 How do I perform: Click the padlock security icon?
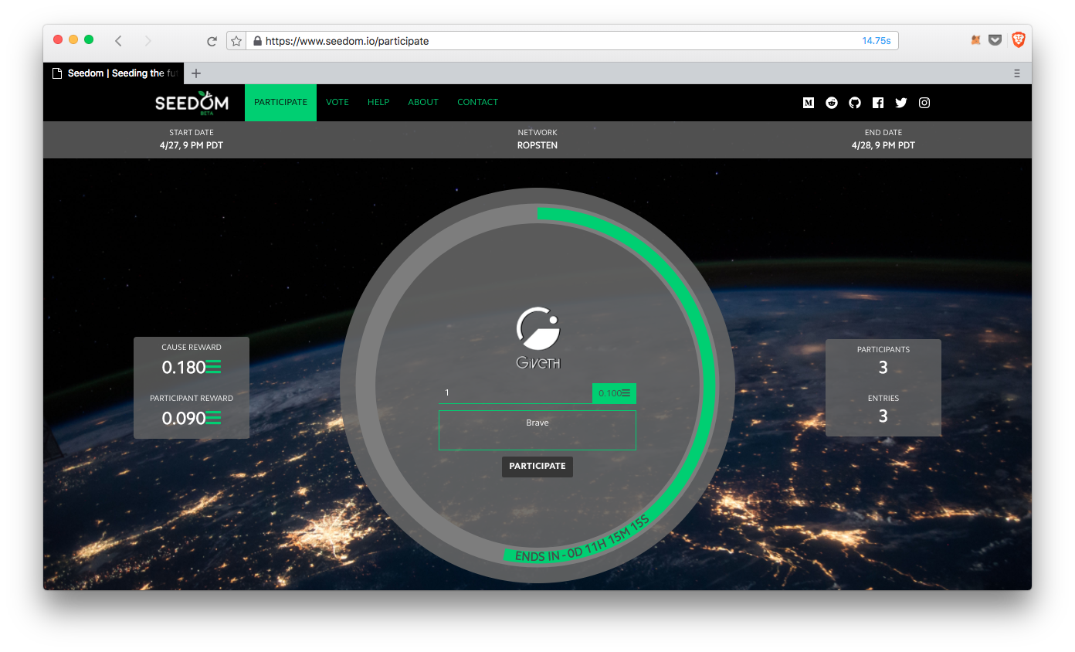257,41
